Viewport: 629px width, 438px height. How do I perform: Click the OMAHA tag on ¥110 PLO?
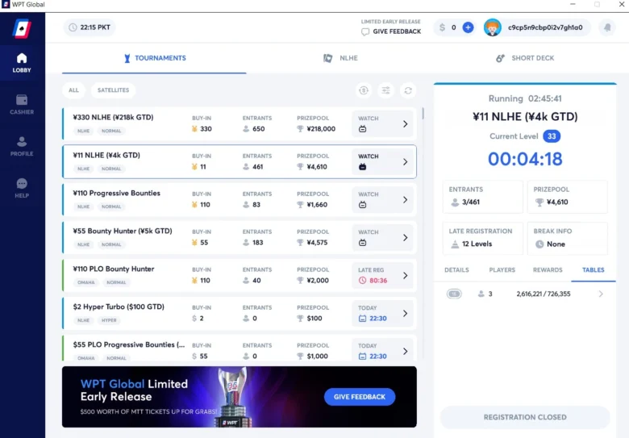[x=85, y=282]
